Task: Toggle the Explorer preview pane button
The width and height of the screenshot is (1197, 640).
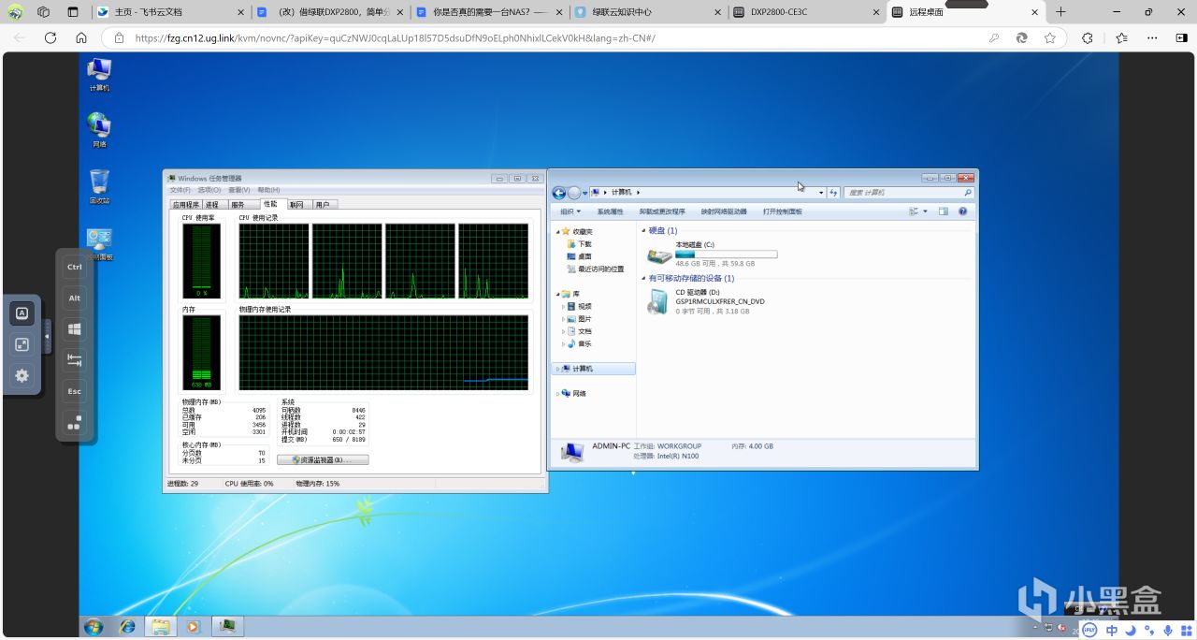Action: pos(944,211)
